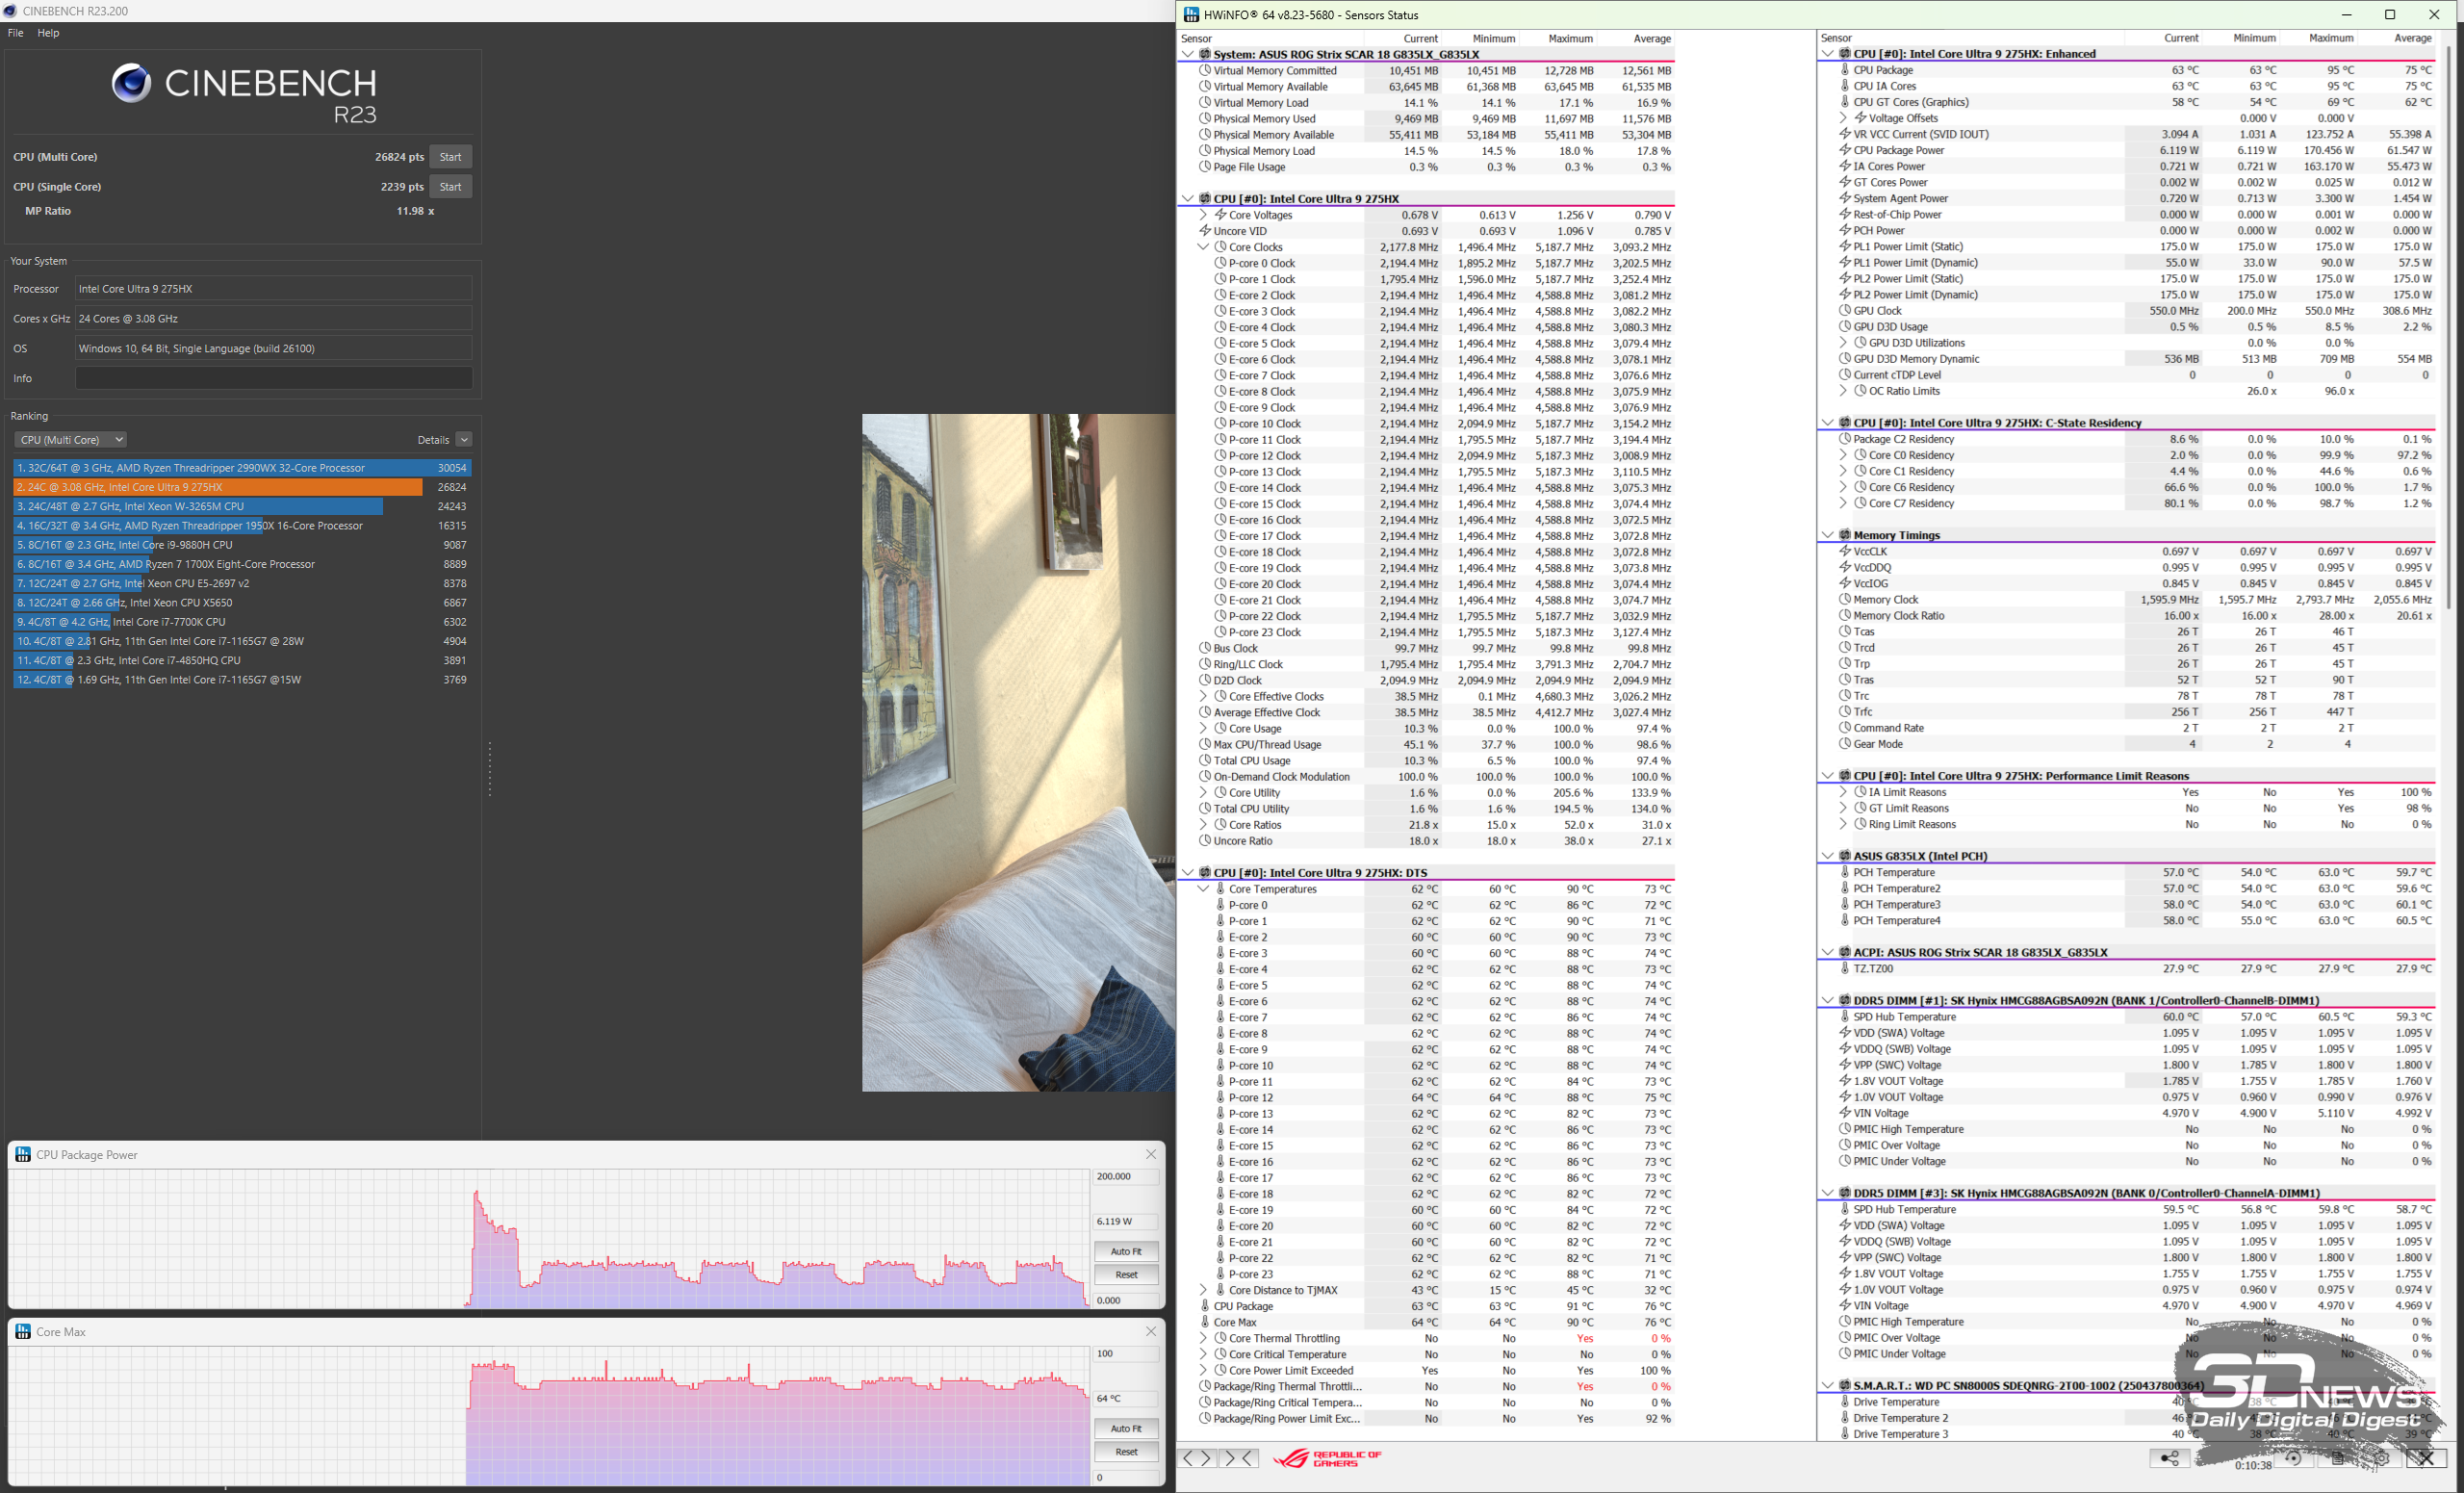Click the Current column header in right sensor pane

click(x=2181, y=38)
